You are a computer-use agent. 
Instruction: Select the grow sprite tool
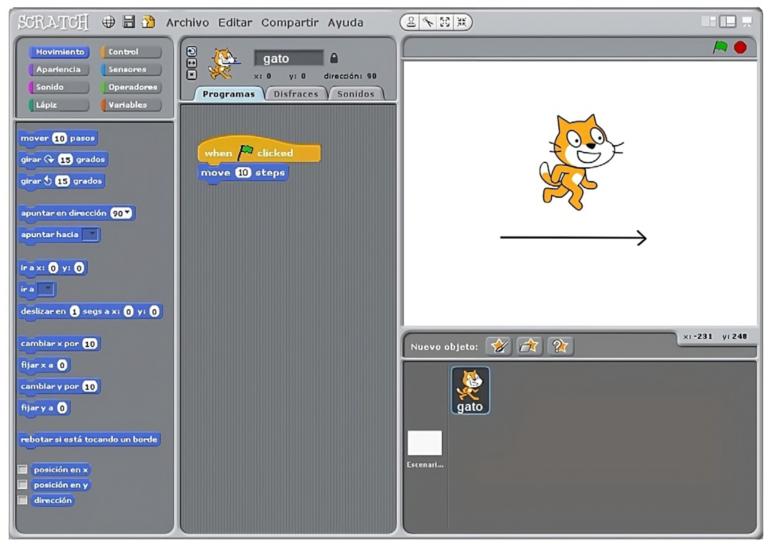[445, 23]
